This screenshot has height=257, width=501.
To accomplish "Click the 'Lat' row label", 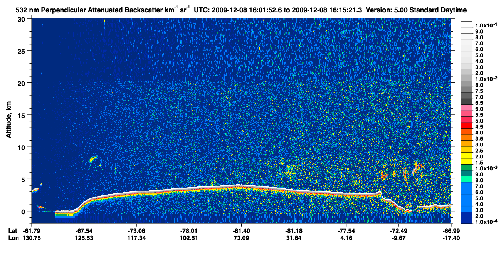I will click(13, 231).
